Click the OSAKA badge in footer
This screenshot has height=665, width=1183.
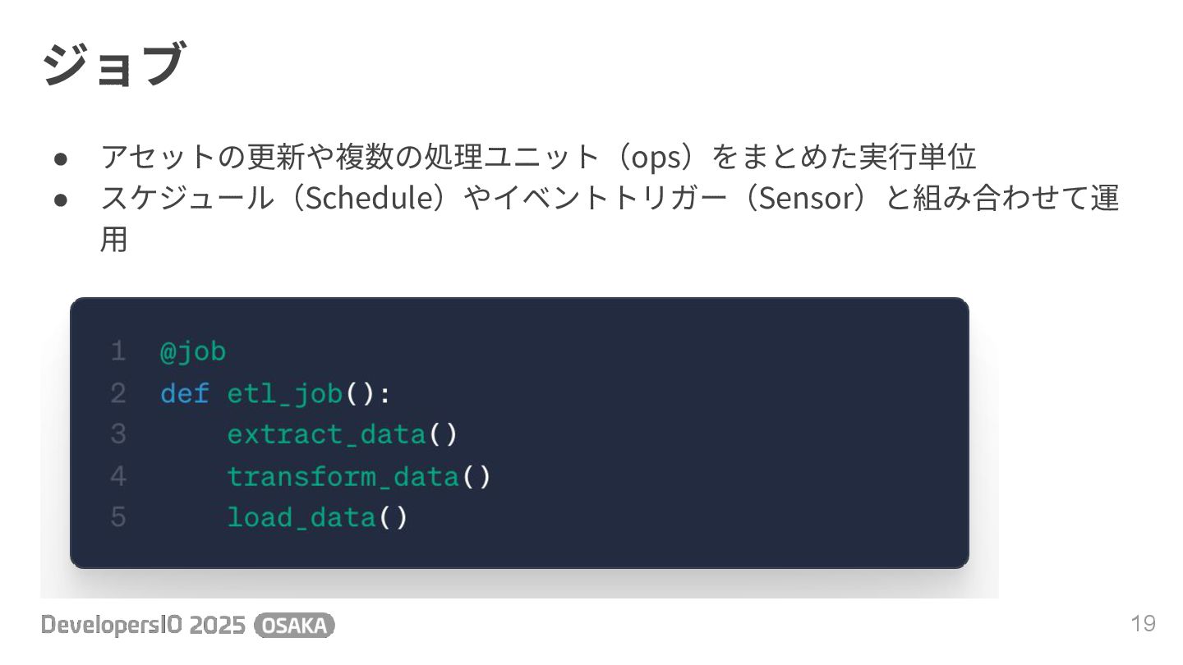295,626
